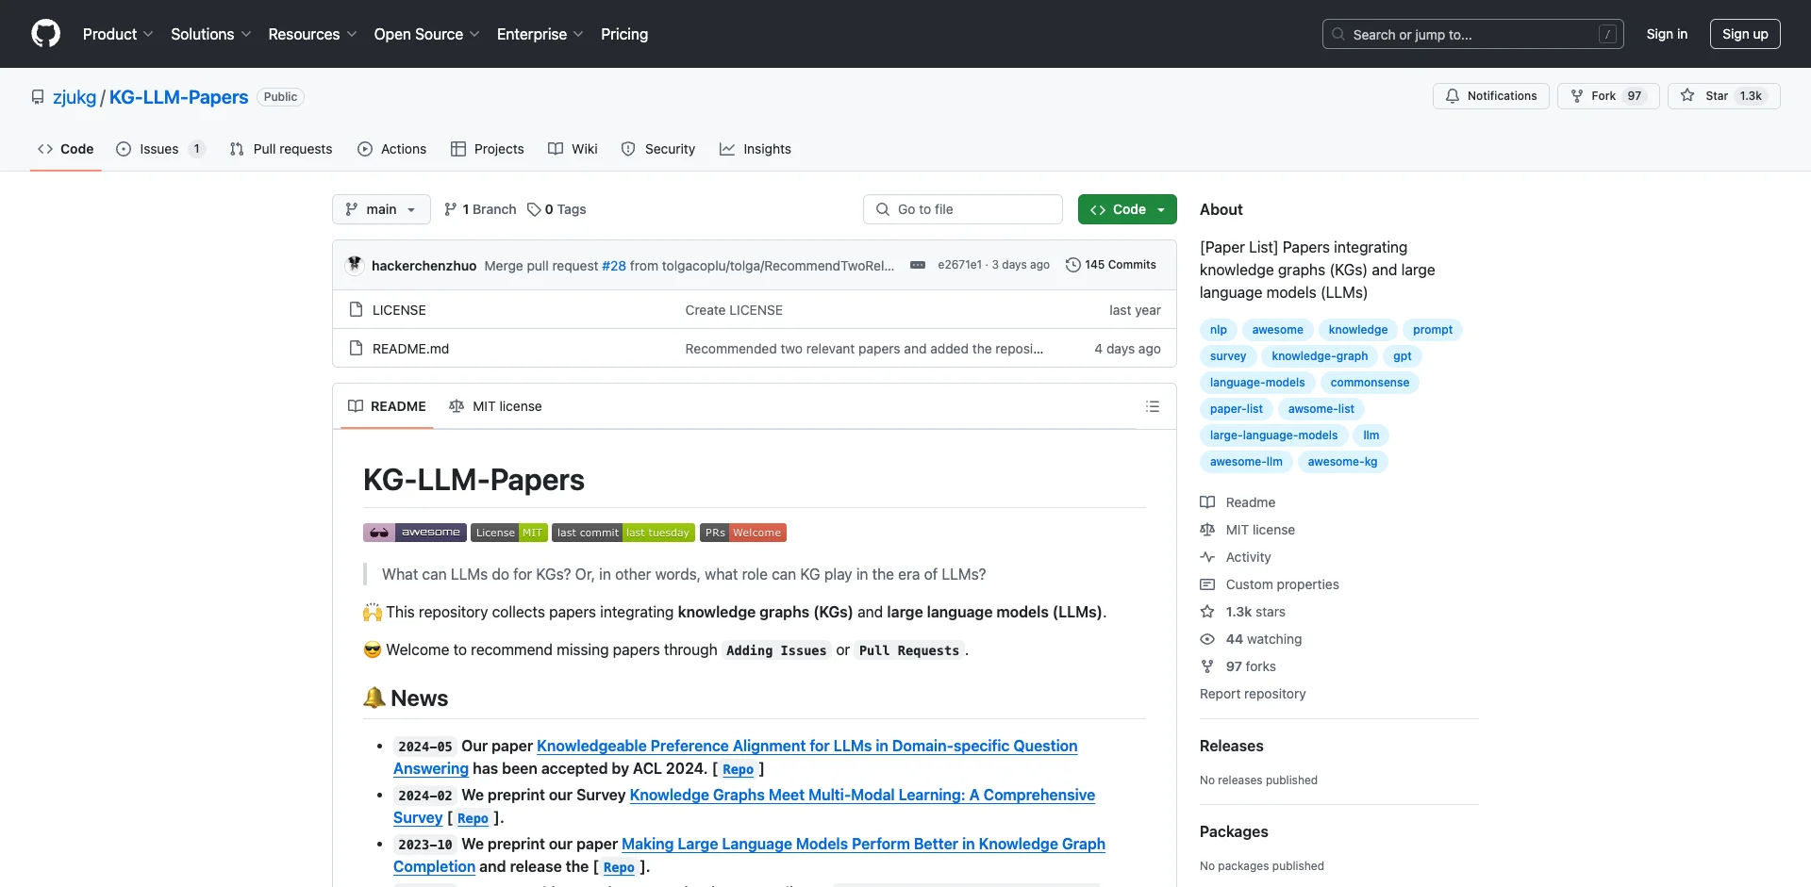This screenshot has height=887, width=1811.
Task: Select the awesome-kg topic tag
Action: (1342, 462)
